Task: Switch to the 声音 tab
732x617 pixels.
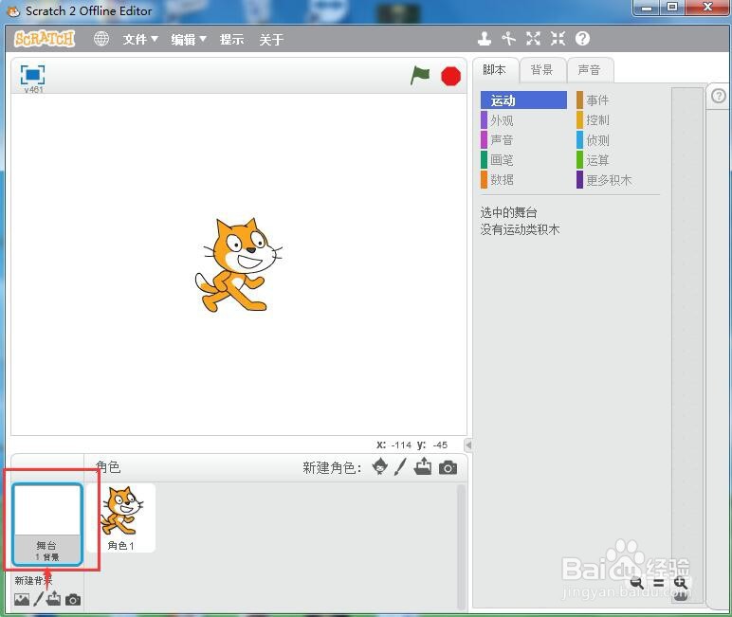Action: [590, 70]
